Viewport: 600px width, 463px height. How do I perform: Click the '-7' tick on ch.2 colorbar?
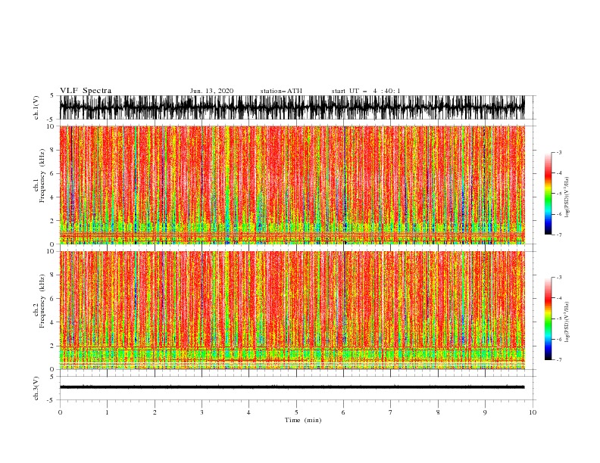point(559,360)
